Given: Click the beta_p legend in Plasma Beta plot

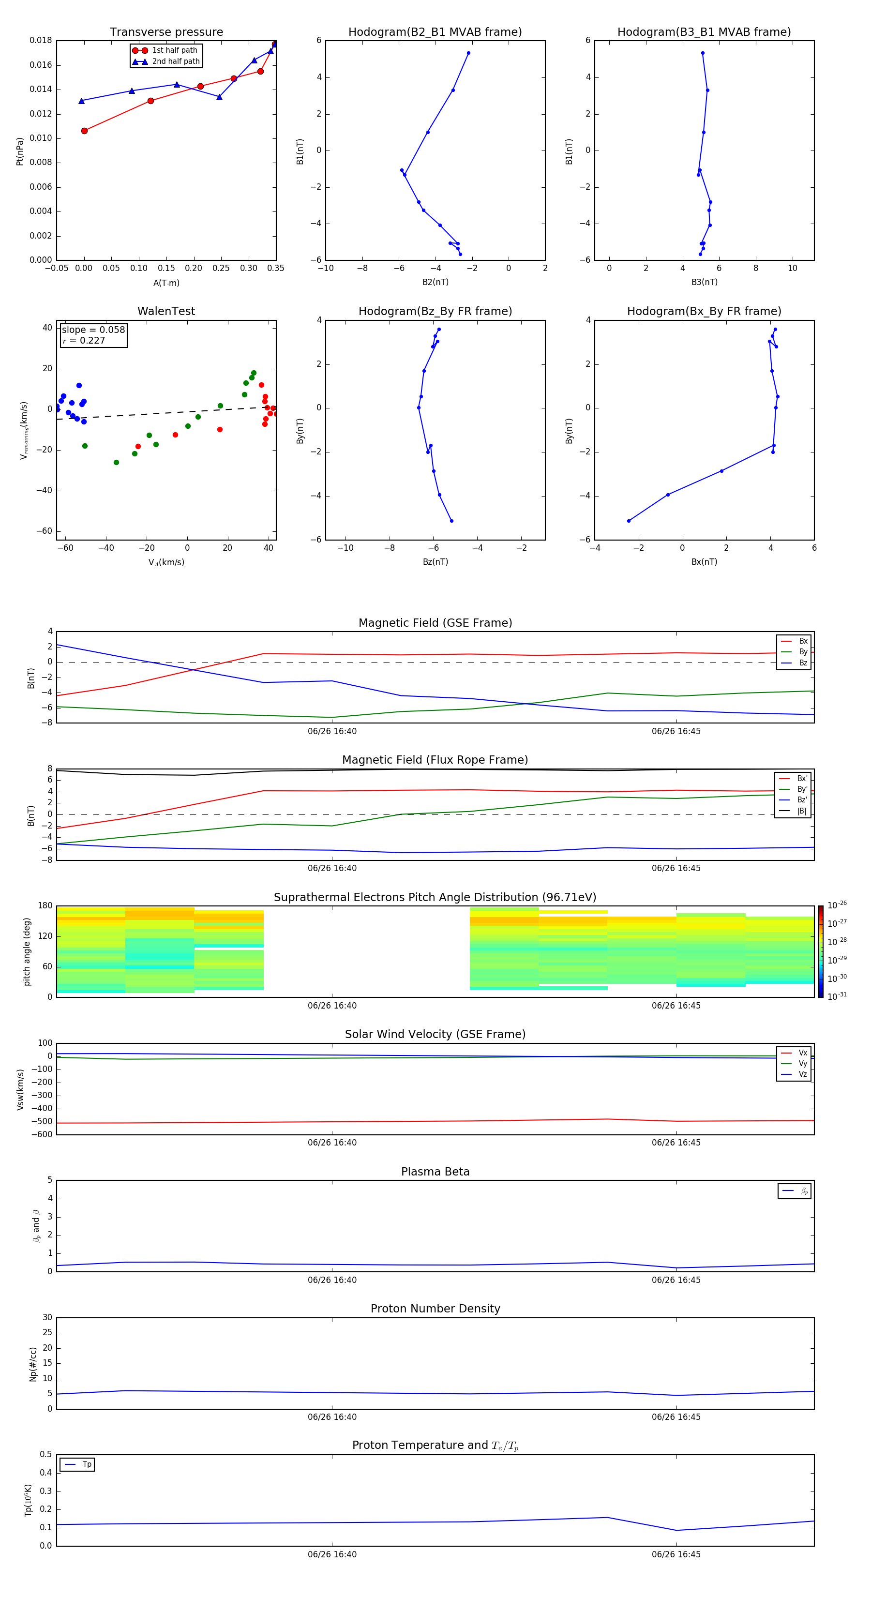Looking at the screenshot, I should pyautogui.click(x=795, y=1190).
